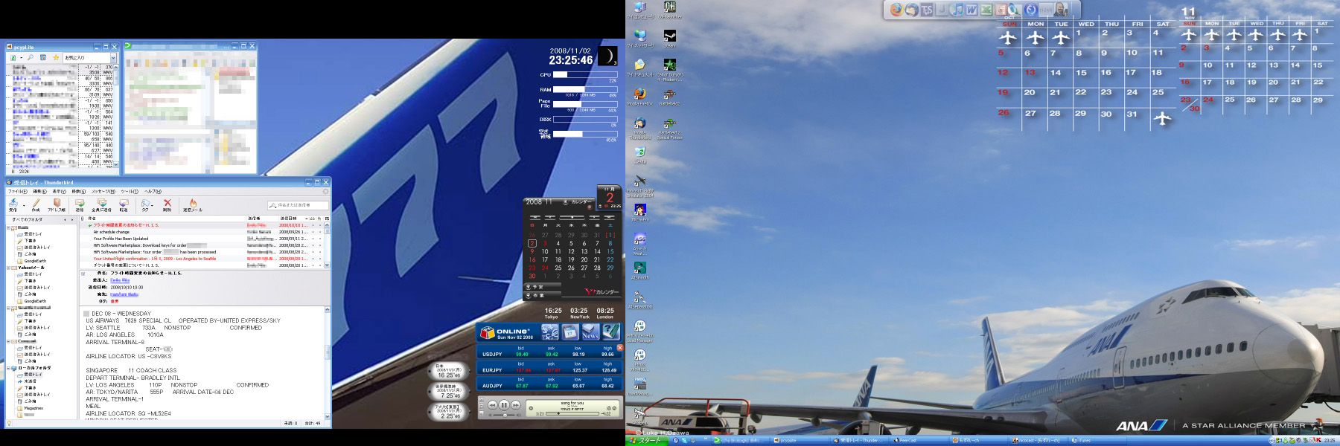Go to previous track in music widget
Image resolution: width=1340 pixels, height=446 pixels.
(x=492, y=405)
